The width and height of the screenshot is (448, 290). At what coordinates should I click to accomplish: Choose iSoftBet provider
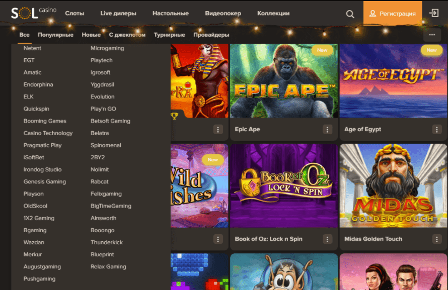34,157
